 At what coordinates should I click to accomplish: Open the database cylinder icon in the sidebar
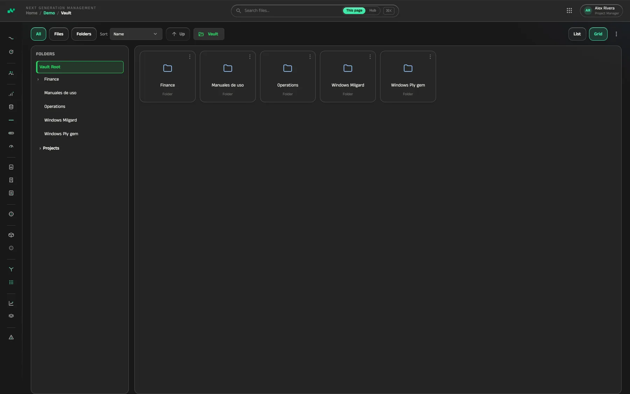coord(11,107)
